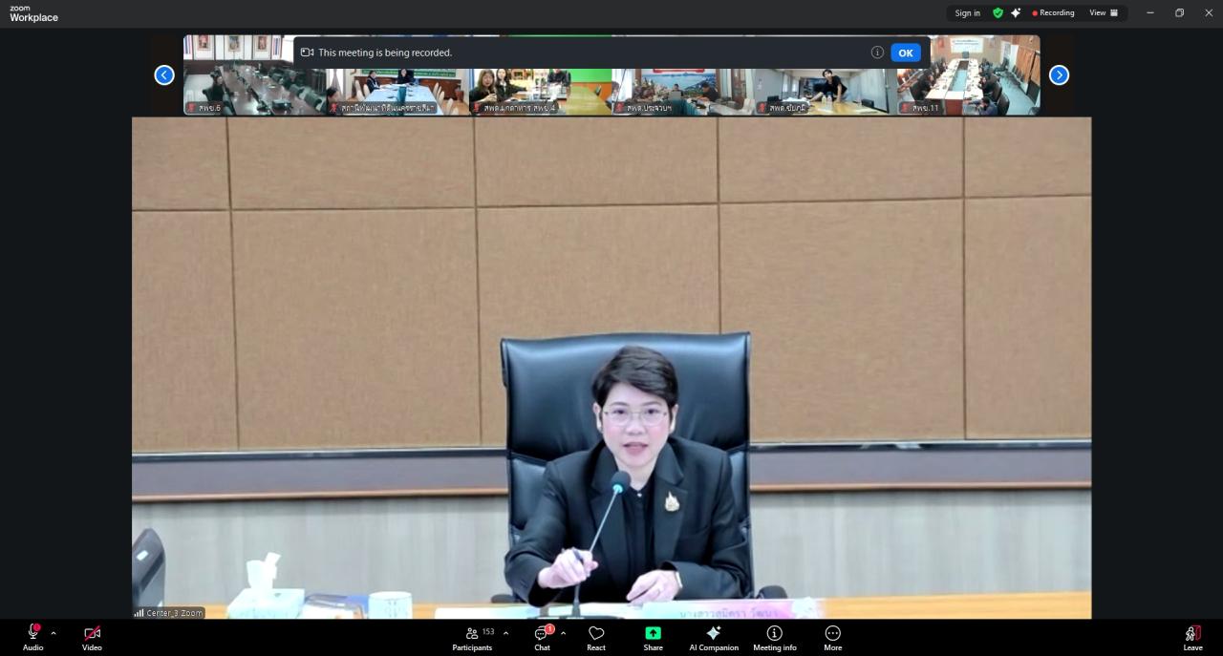Send a reaction using the React icon
The image size is (1223, 656).
point(596,638)
